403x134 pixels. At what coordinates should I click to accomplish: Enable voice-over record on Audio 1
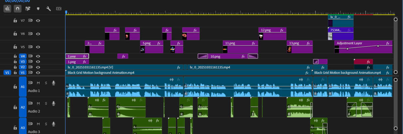(53, 83)
